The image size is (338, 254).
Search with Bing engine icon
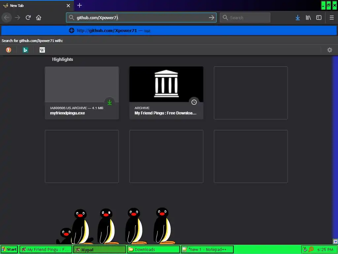tap(25, 50)
